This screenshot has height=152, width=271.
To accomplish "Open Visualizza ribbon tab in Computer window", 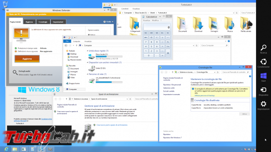I will (88, 41).
